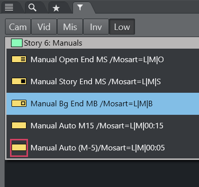The height and width of the screenshot is (187, 199).
Task: Toggle the Cam filter button
Action: 18,27
